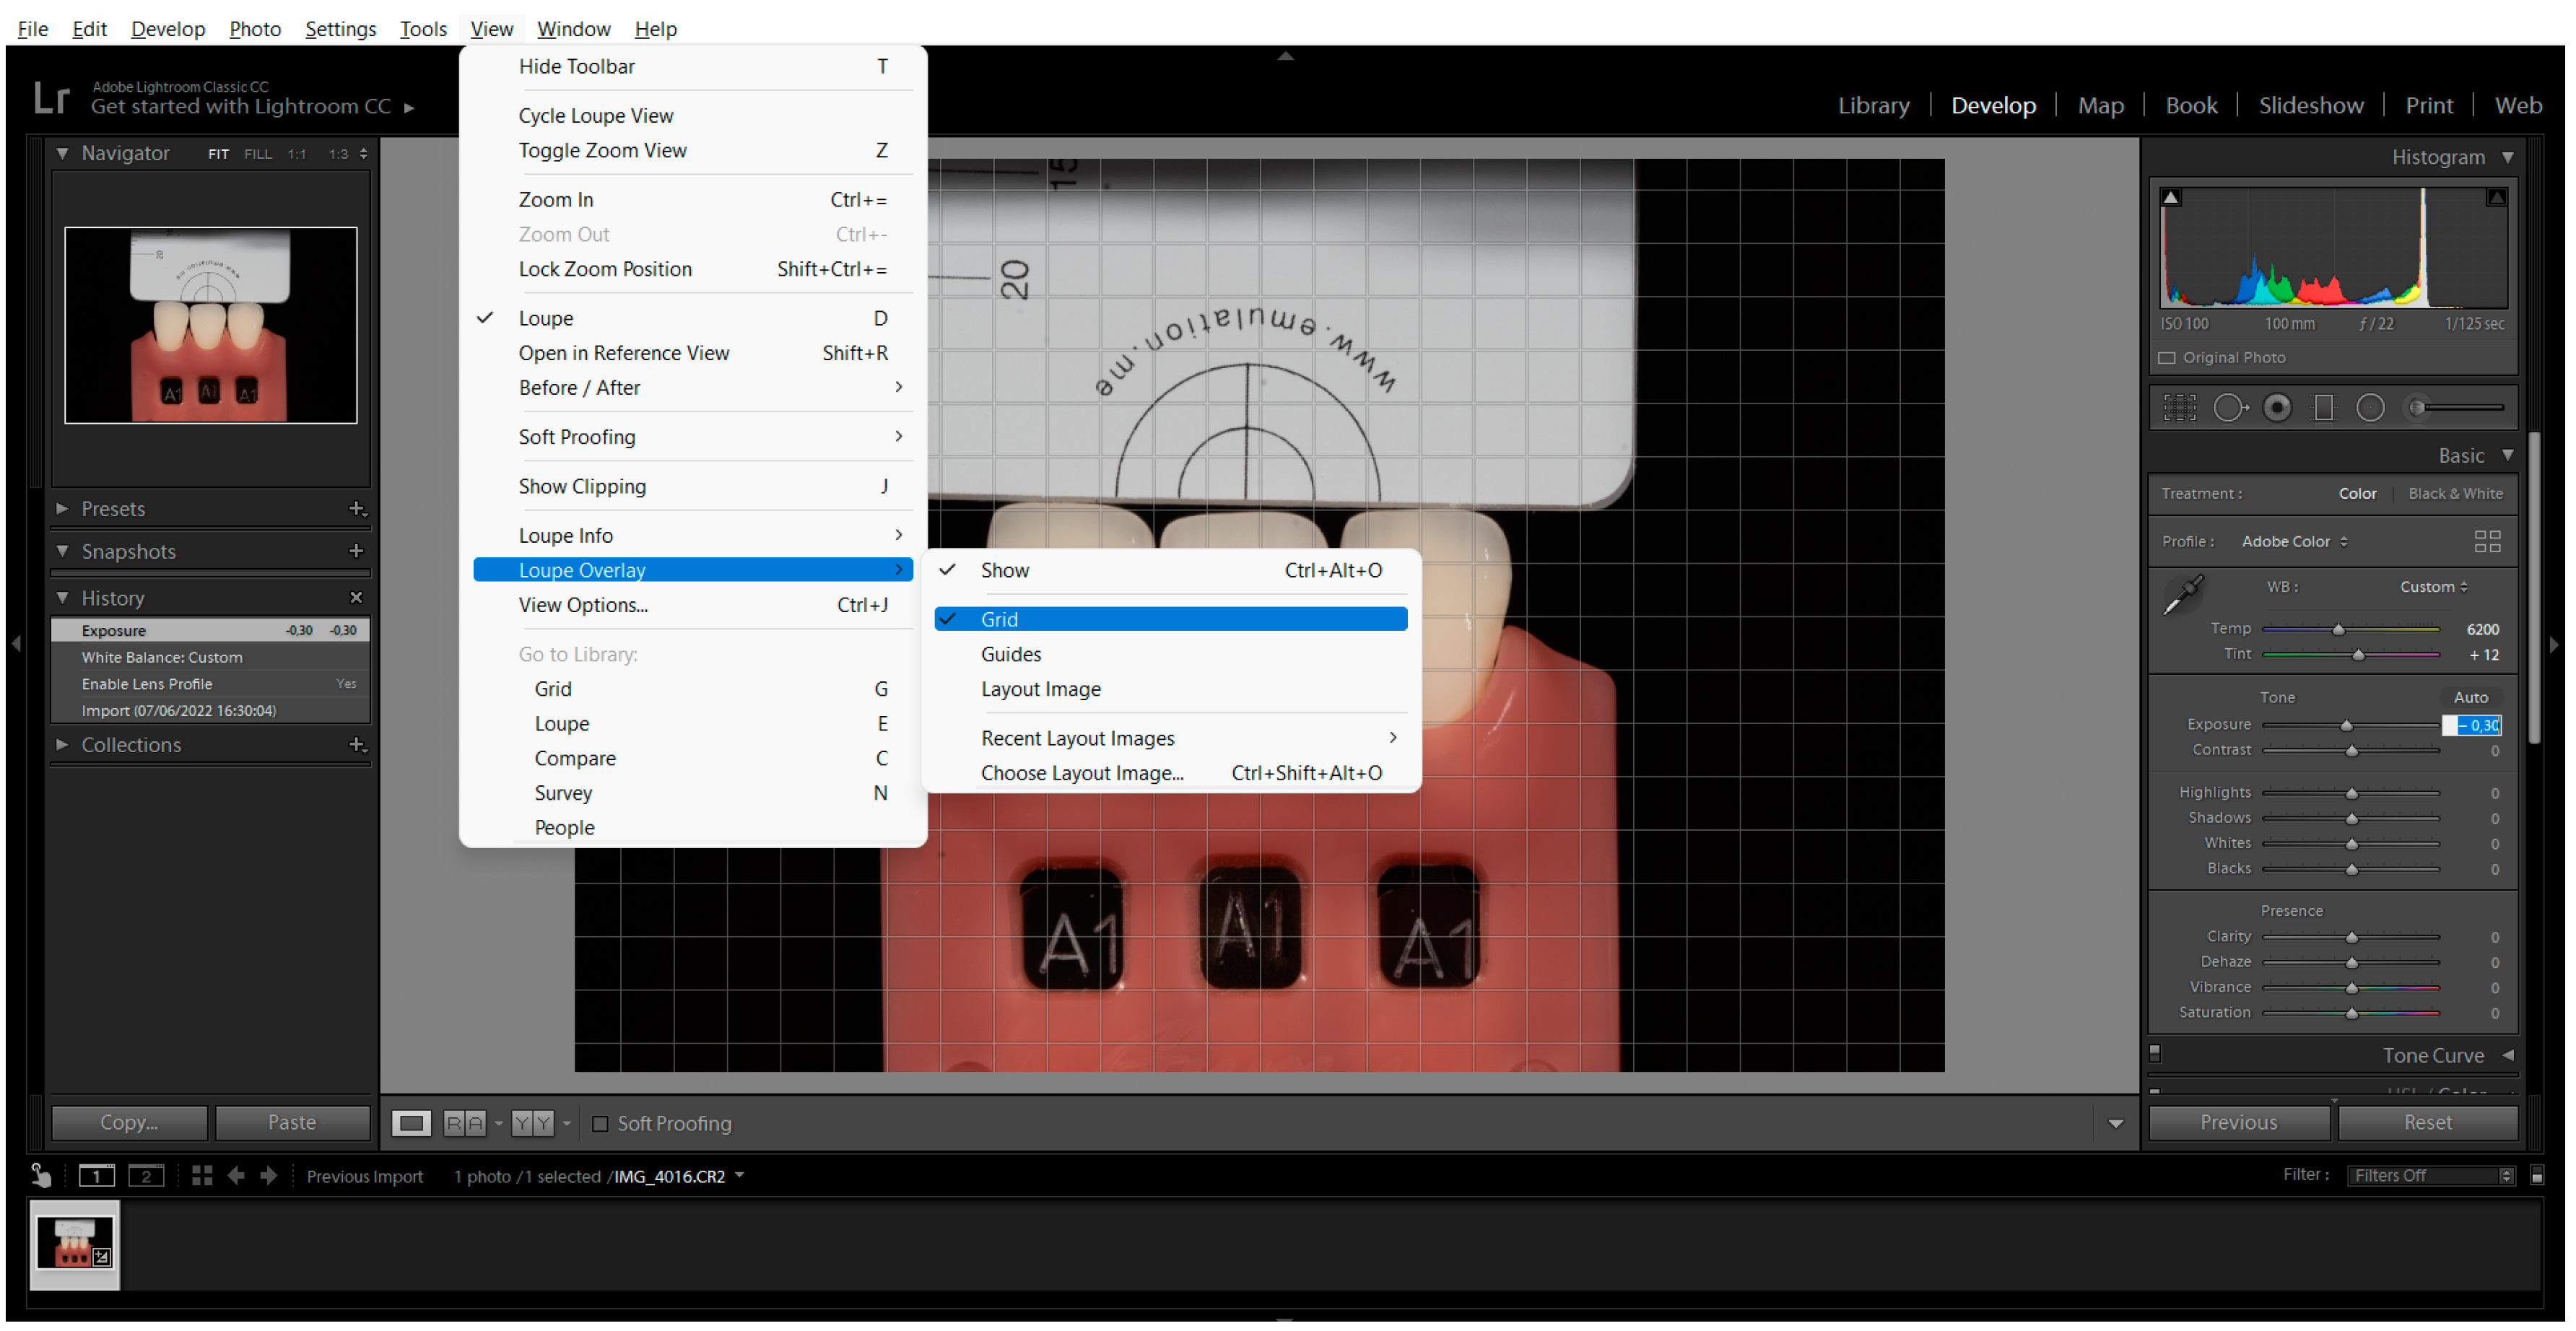2576x1331 pixels.
Task: Activate the Red Eye Correction tool
Action: [2277, 408]
